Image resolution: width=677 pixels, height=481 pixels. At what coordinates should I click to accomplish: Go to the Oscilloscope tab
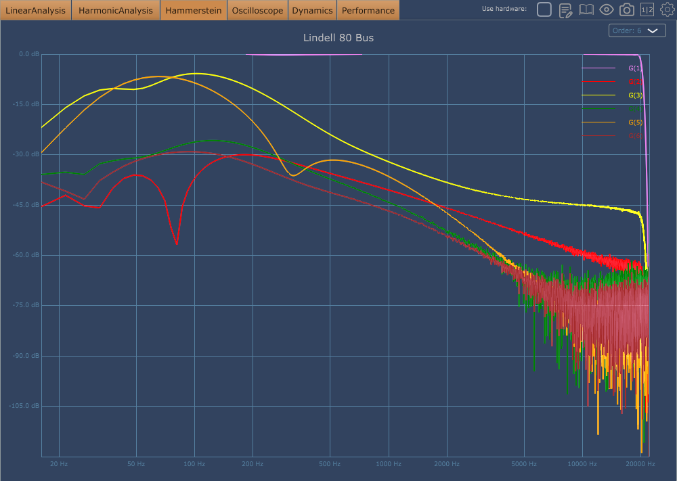[x=257, y=10]
